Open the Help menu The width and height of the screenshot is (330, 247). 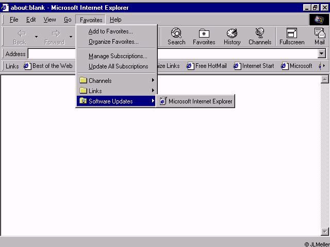115,20
